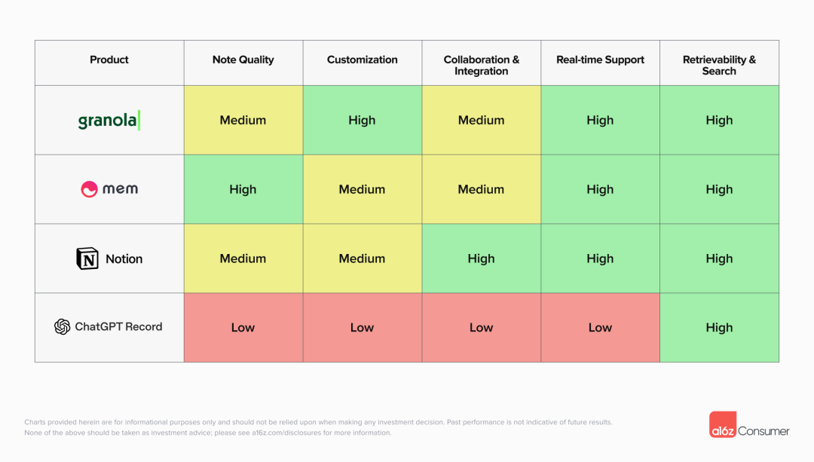The height and width of the screenshot is (462, 814).
Task: Click the Consumer text beside a16z logo
Action: [x=764, y=431]
